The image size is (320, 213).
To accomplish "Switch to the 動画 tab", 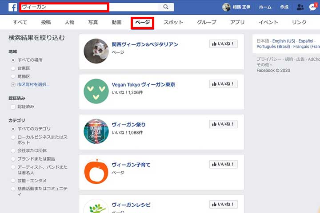I will click(x=117, y=22).
